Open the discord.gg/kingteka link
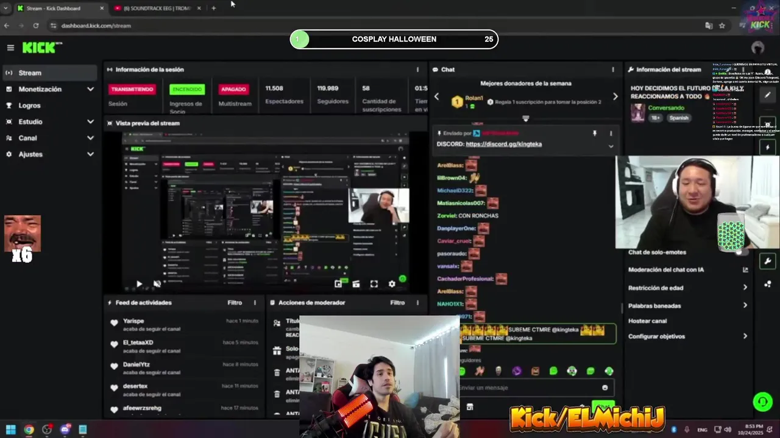 [503, 144]
